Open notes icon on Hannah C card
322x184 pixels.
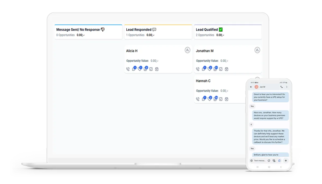point(215,99)
